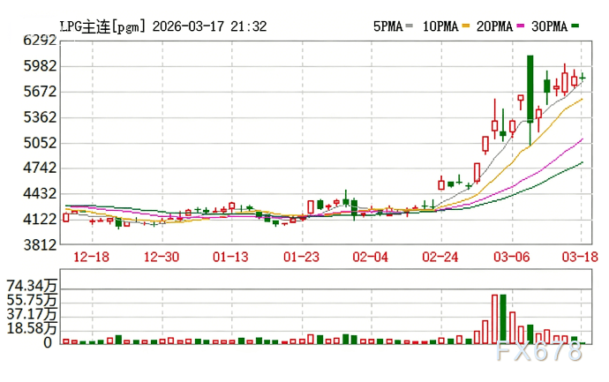Screen dimensions: 609x382
Task: Click the tallest green candlestick body
Action: coord(530,88)
